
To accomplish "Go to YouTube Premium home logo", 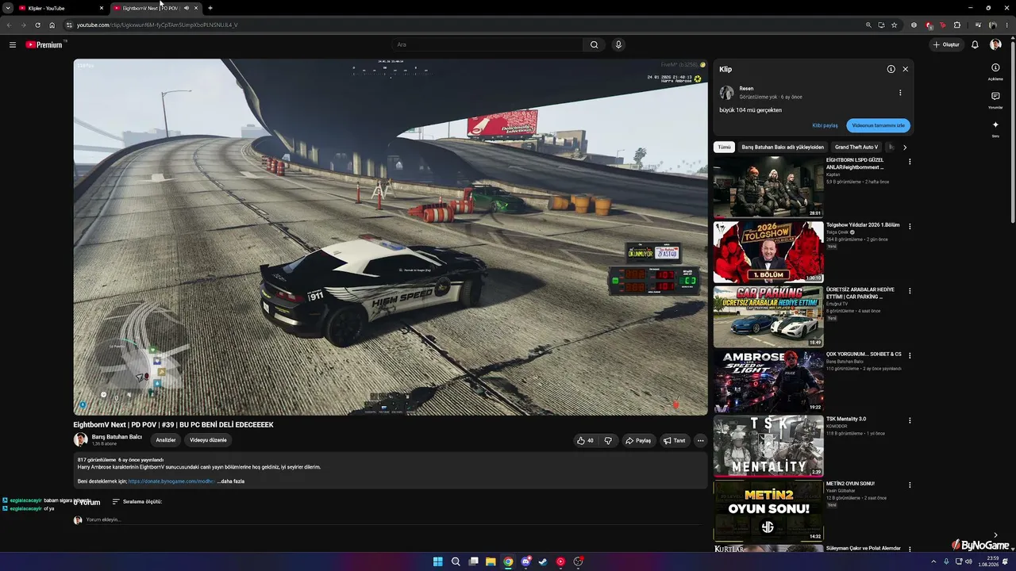I will click(x=44, y=44).
